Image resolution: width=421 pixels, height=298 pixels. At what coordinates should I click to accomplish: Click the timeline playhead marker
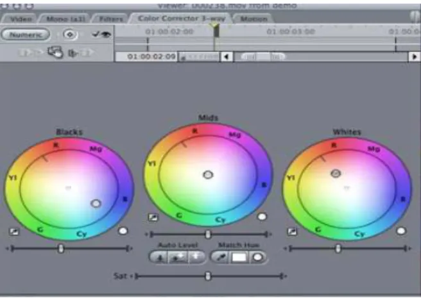[216, 30]
